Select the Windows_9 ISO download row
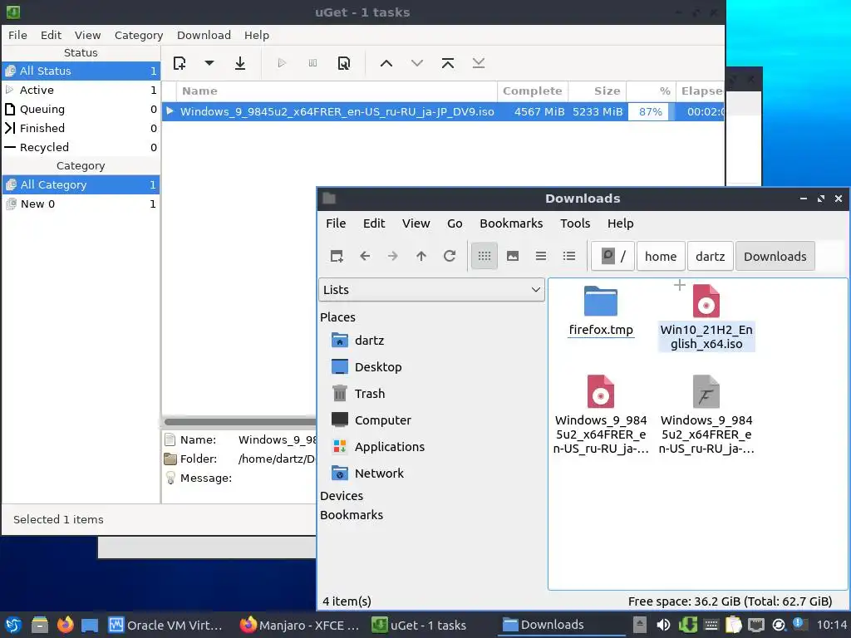Screen dimensions: 851x638 click(x=443, y=112)
